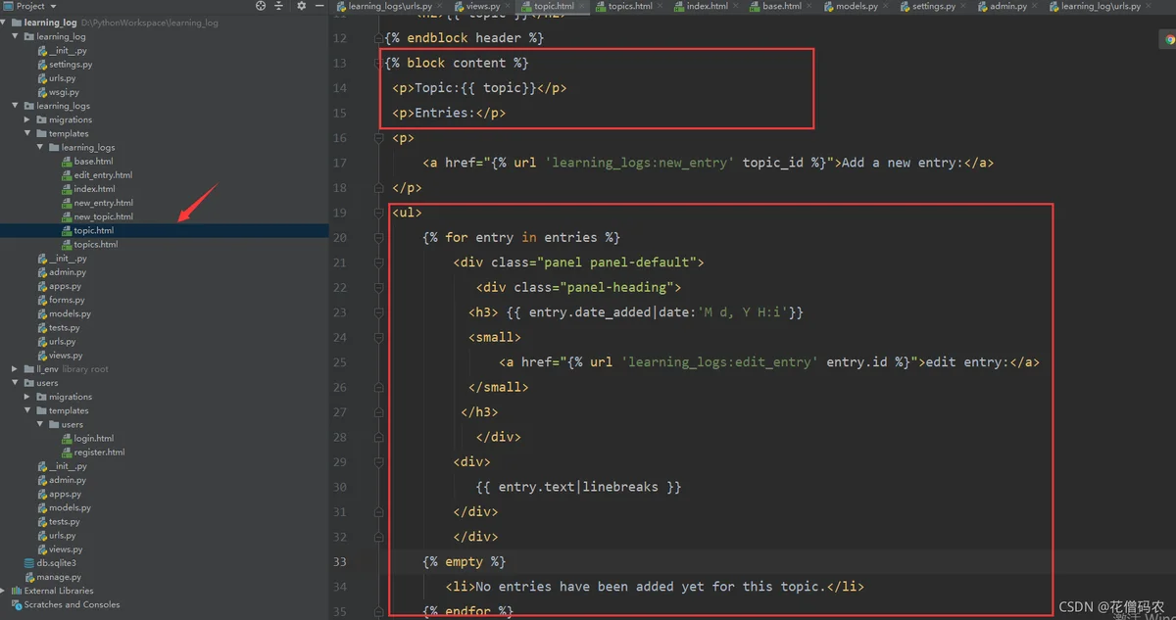Image resolution: width=1176 pixels, height=620 pixels.
Task: Fold the panel-heading div on line 22
Action: (x=378, y=287)
